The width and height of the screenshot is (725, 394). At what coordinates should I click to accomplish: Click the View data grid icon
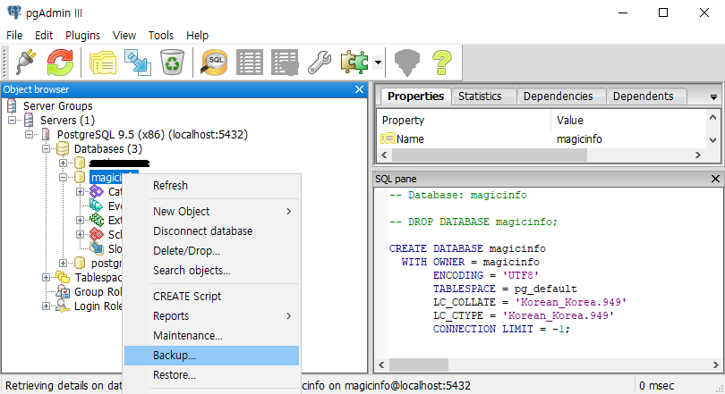pos(250,63)
